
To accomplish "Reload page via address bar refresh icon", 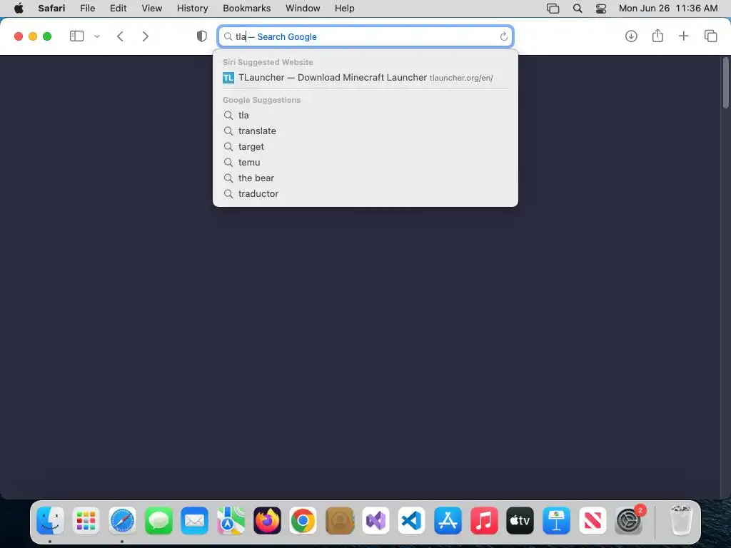I will pyautogui.click(x=503, y=36).
